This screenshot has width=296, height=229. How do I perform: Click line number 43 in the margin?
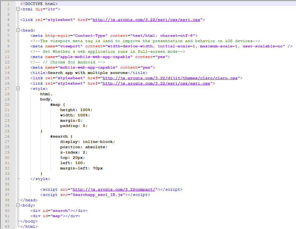[7, 227]
